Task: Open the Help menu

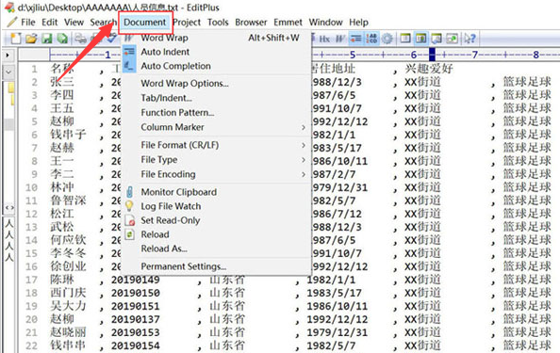Action: tap(358, 22)
